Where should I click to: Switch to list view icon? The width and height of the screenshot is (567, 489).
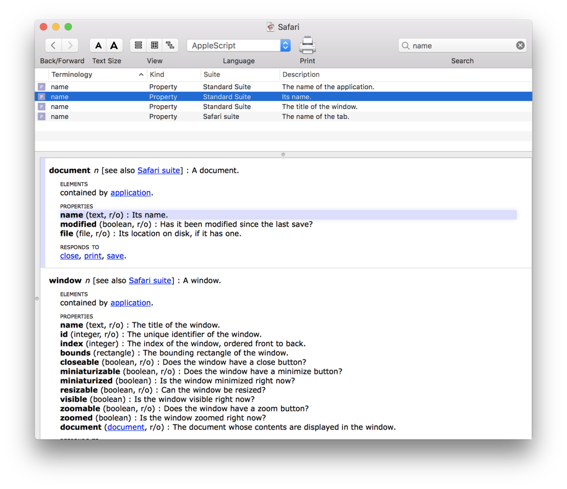[138, 45]
